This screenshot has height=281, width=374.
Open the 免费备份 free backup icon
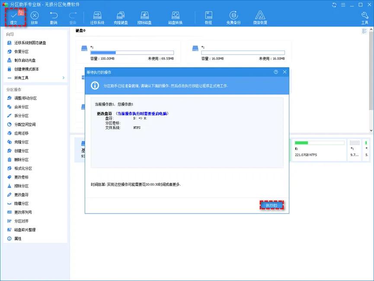point(233,18)
